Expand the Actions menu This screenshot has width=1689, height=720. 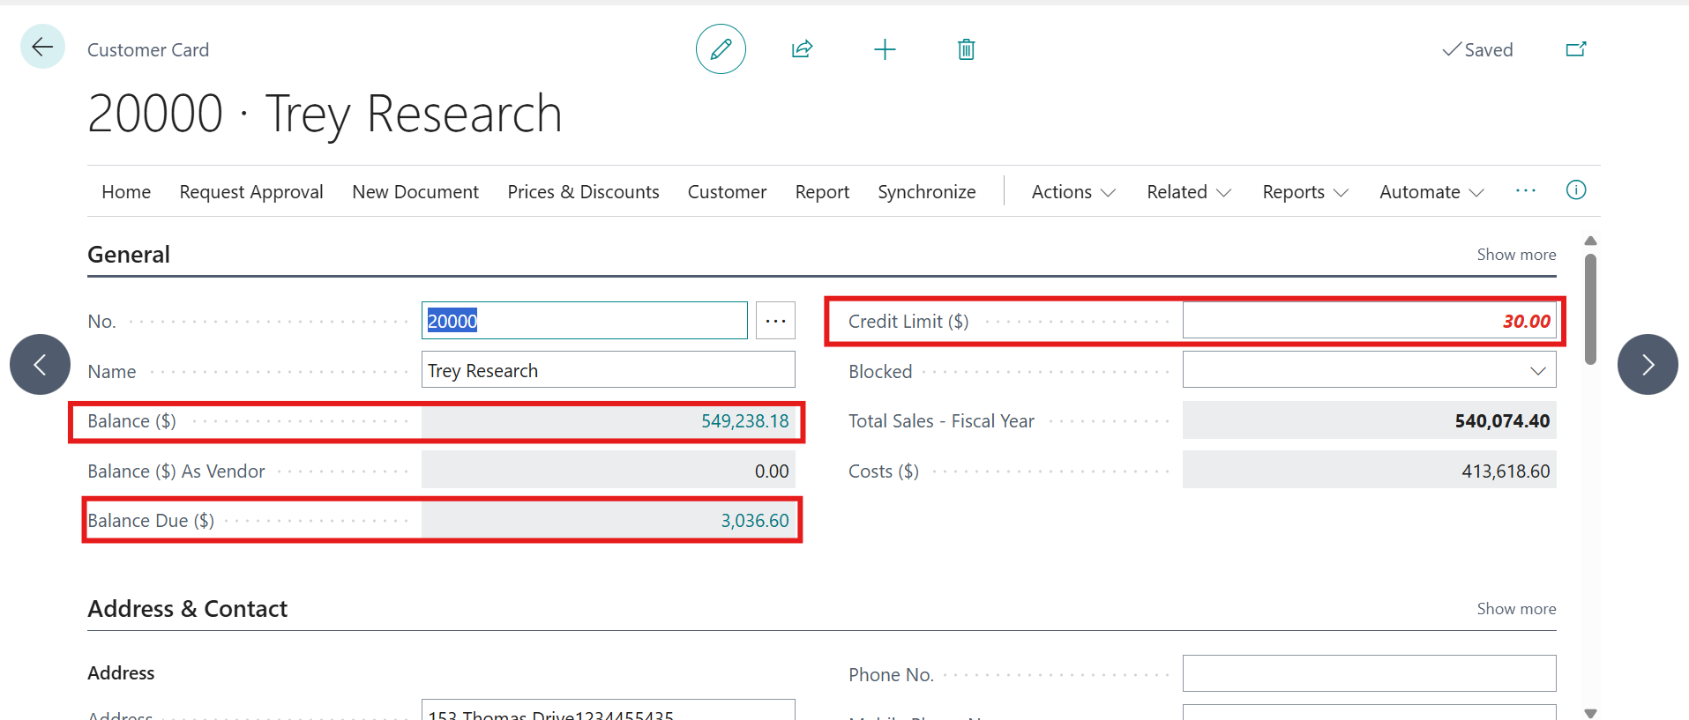point(1073,192)
